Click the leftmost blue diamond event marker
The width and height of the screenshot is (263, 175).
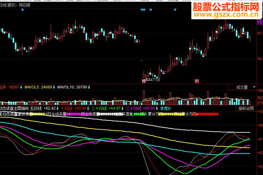(22, 10)
